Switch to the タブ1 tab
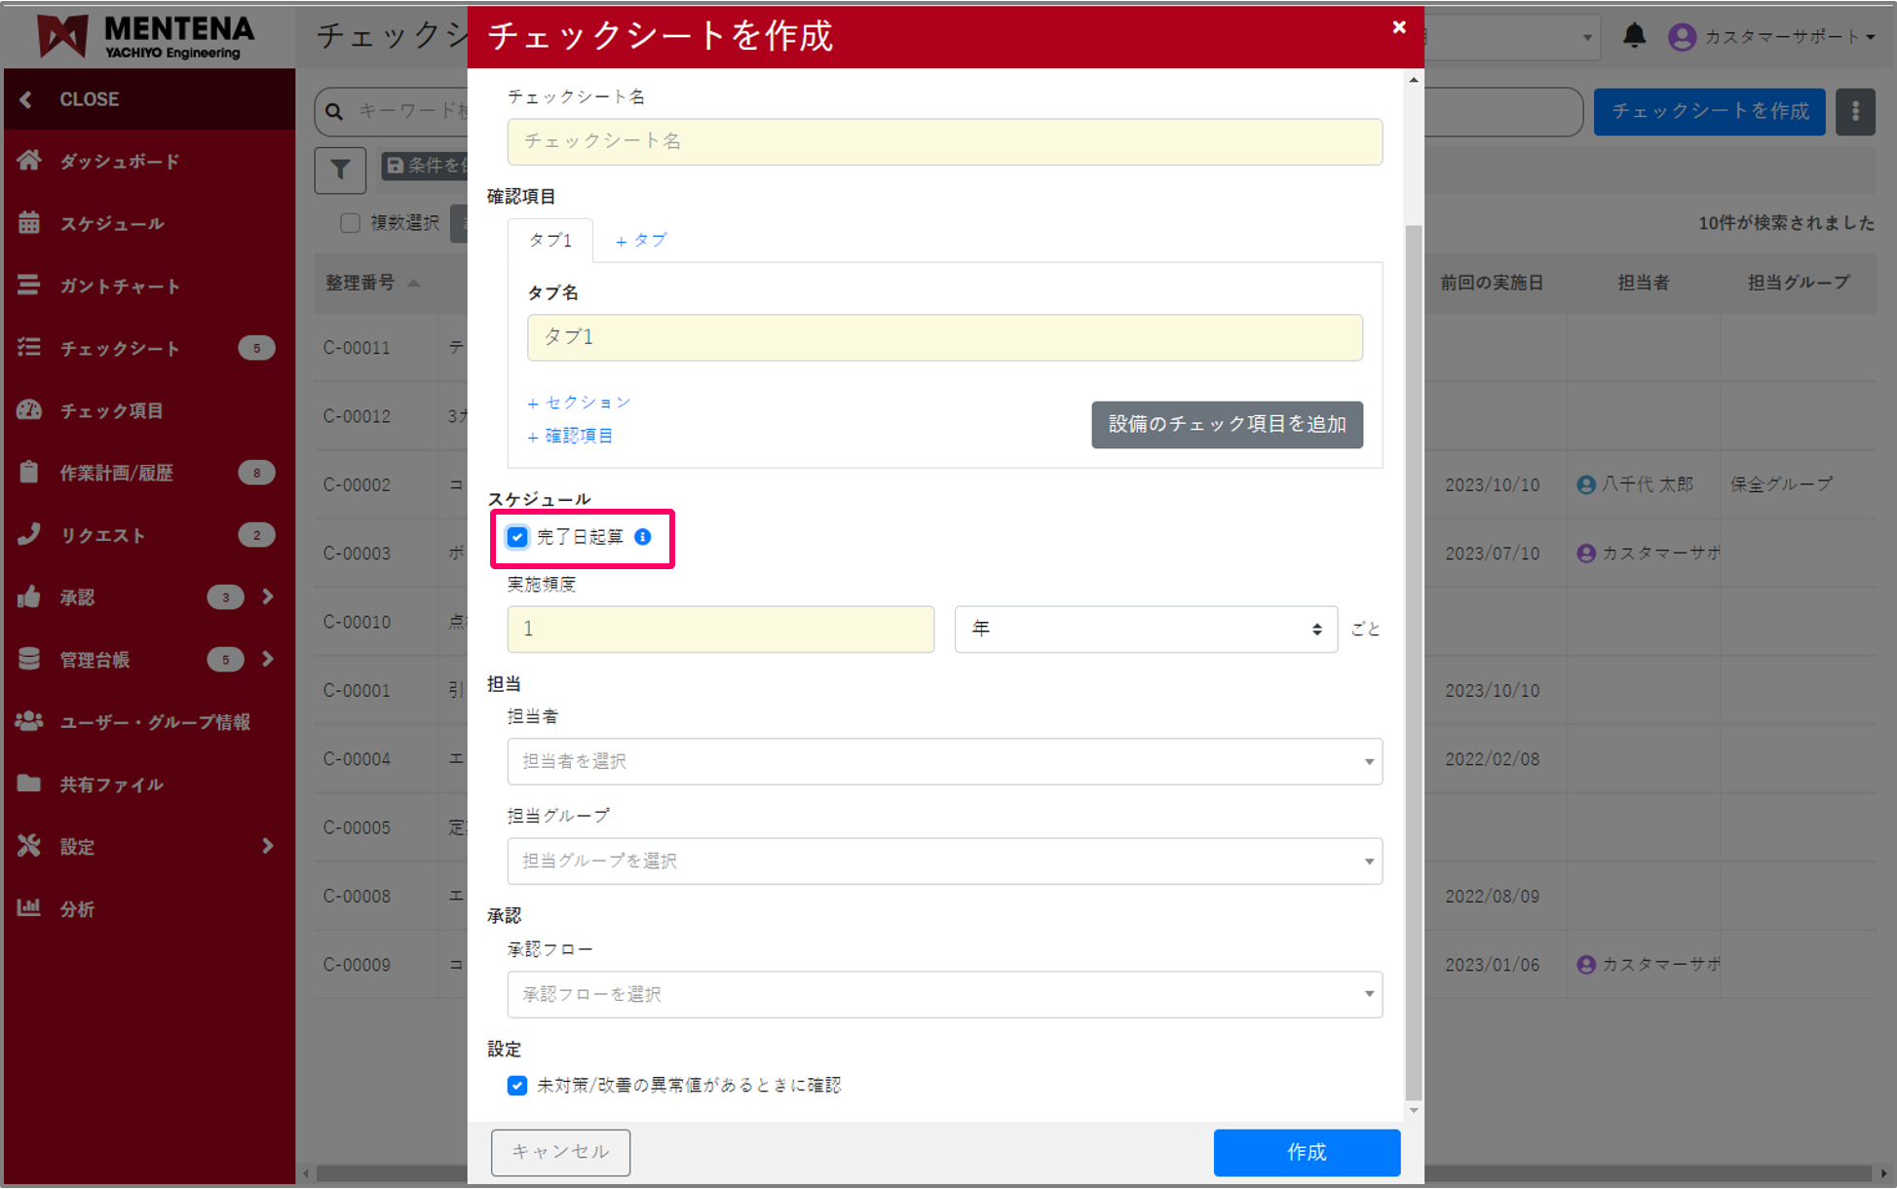Image resolution: width=1897 pixels, height=1189 pixels. (550, 240)
